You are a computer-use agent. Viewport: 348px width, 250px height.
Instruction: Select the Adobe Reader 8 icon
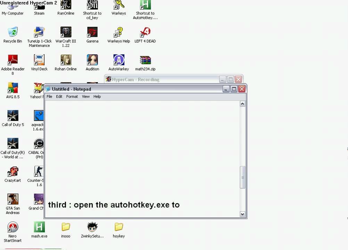pyautogui.click(x=13, y=65)
